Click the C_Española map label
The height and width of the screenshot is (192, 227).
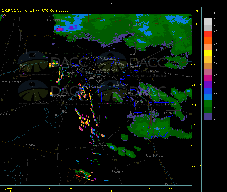pos(109,59)
